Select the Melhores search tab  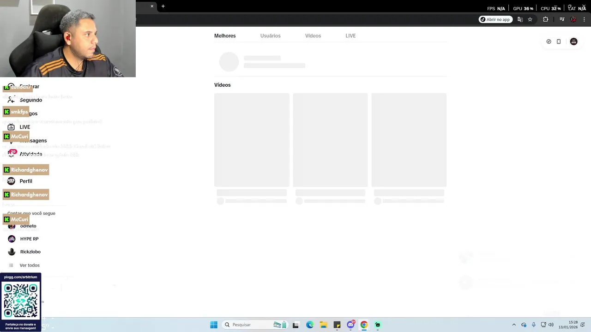coord(225,36)
